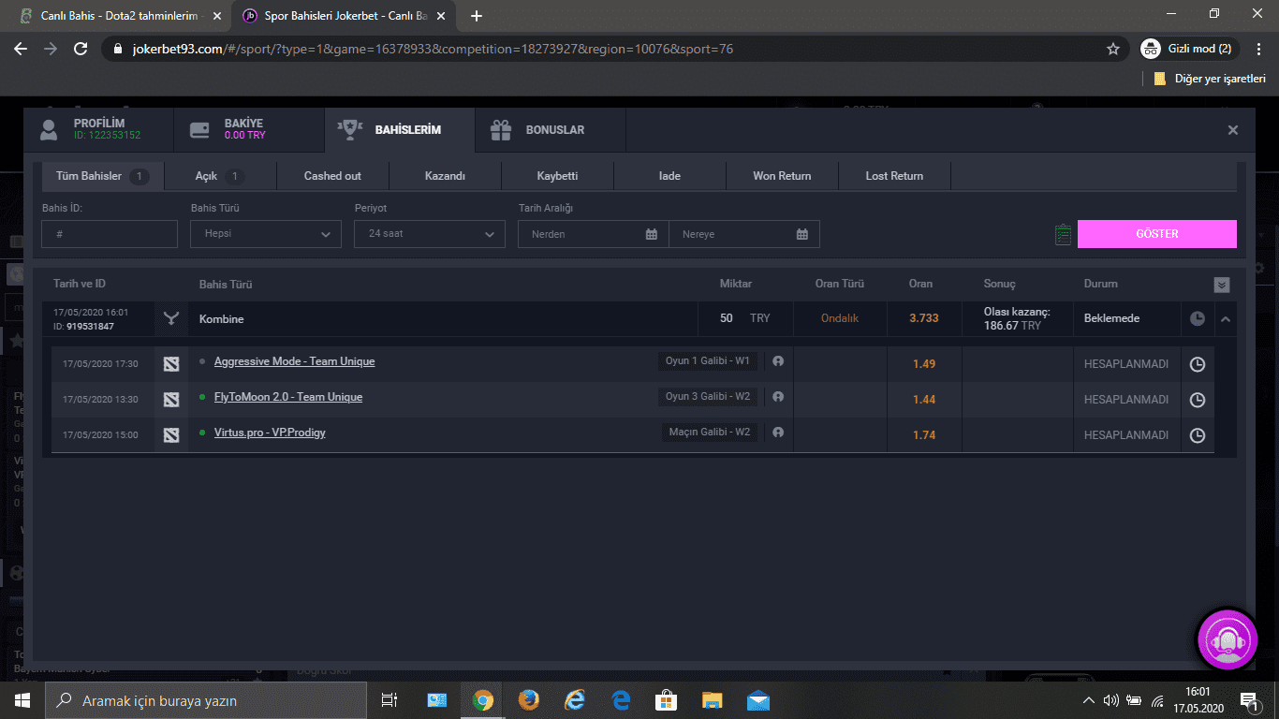Click the clock icon in FlyToMoon row
Image resolution: width=1279 pixels, height=719 pixels.
(x=1197, y=400)
